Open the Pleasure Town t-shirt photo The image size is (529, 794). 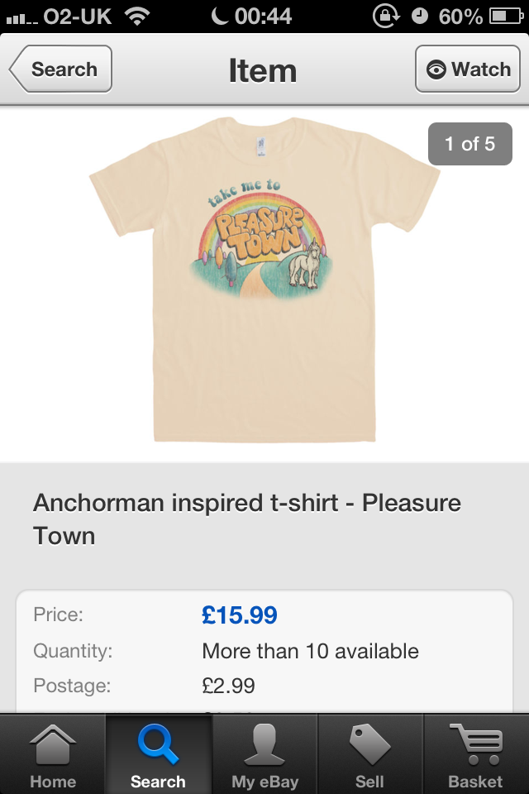tap(264, 281)
